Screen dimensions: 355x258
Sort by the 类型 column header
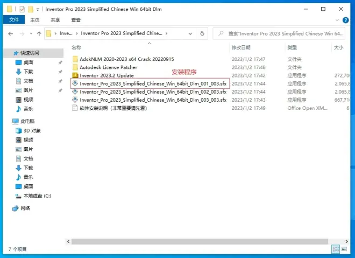[x=292, y=47]
